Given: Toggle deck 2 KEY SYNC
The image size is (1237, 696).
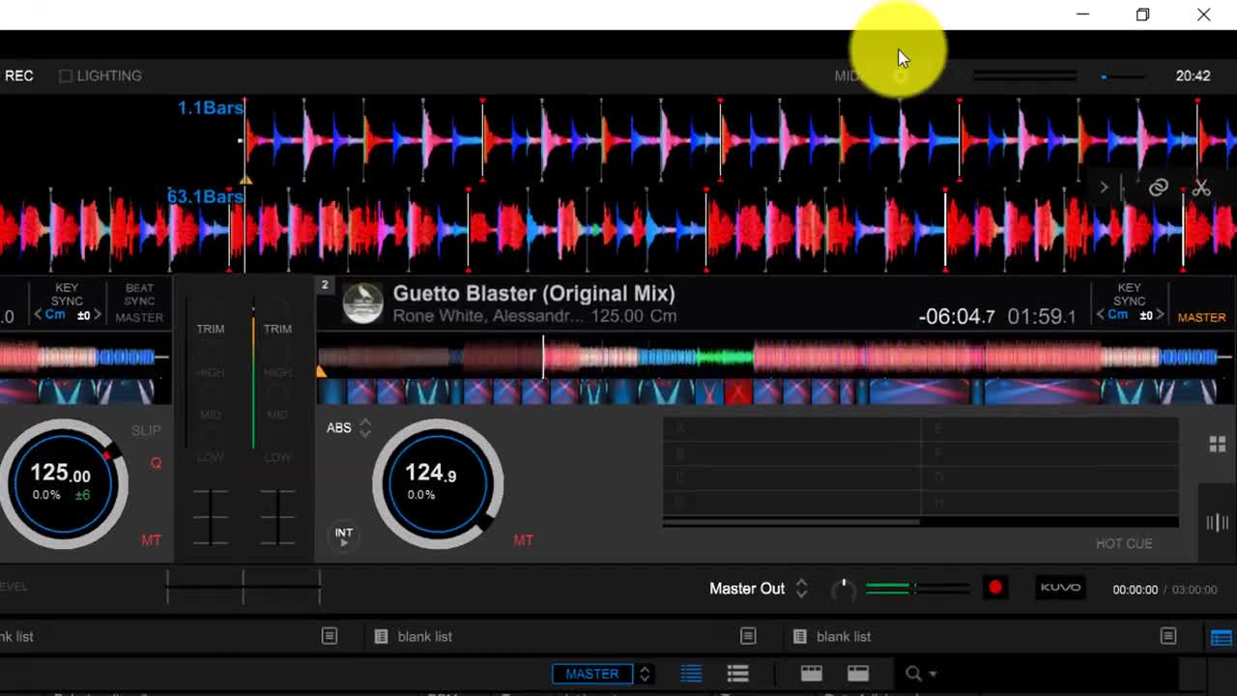Looking at the screenshot, I should [x=1129, y=294].
